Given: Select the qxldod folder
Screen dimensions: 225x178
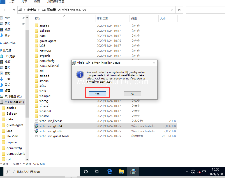Looking at the screenshot, I should tap(44, 76).
